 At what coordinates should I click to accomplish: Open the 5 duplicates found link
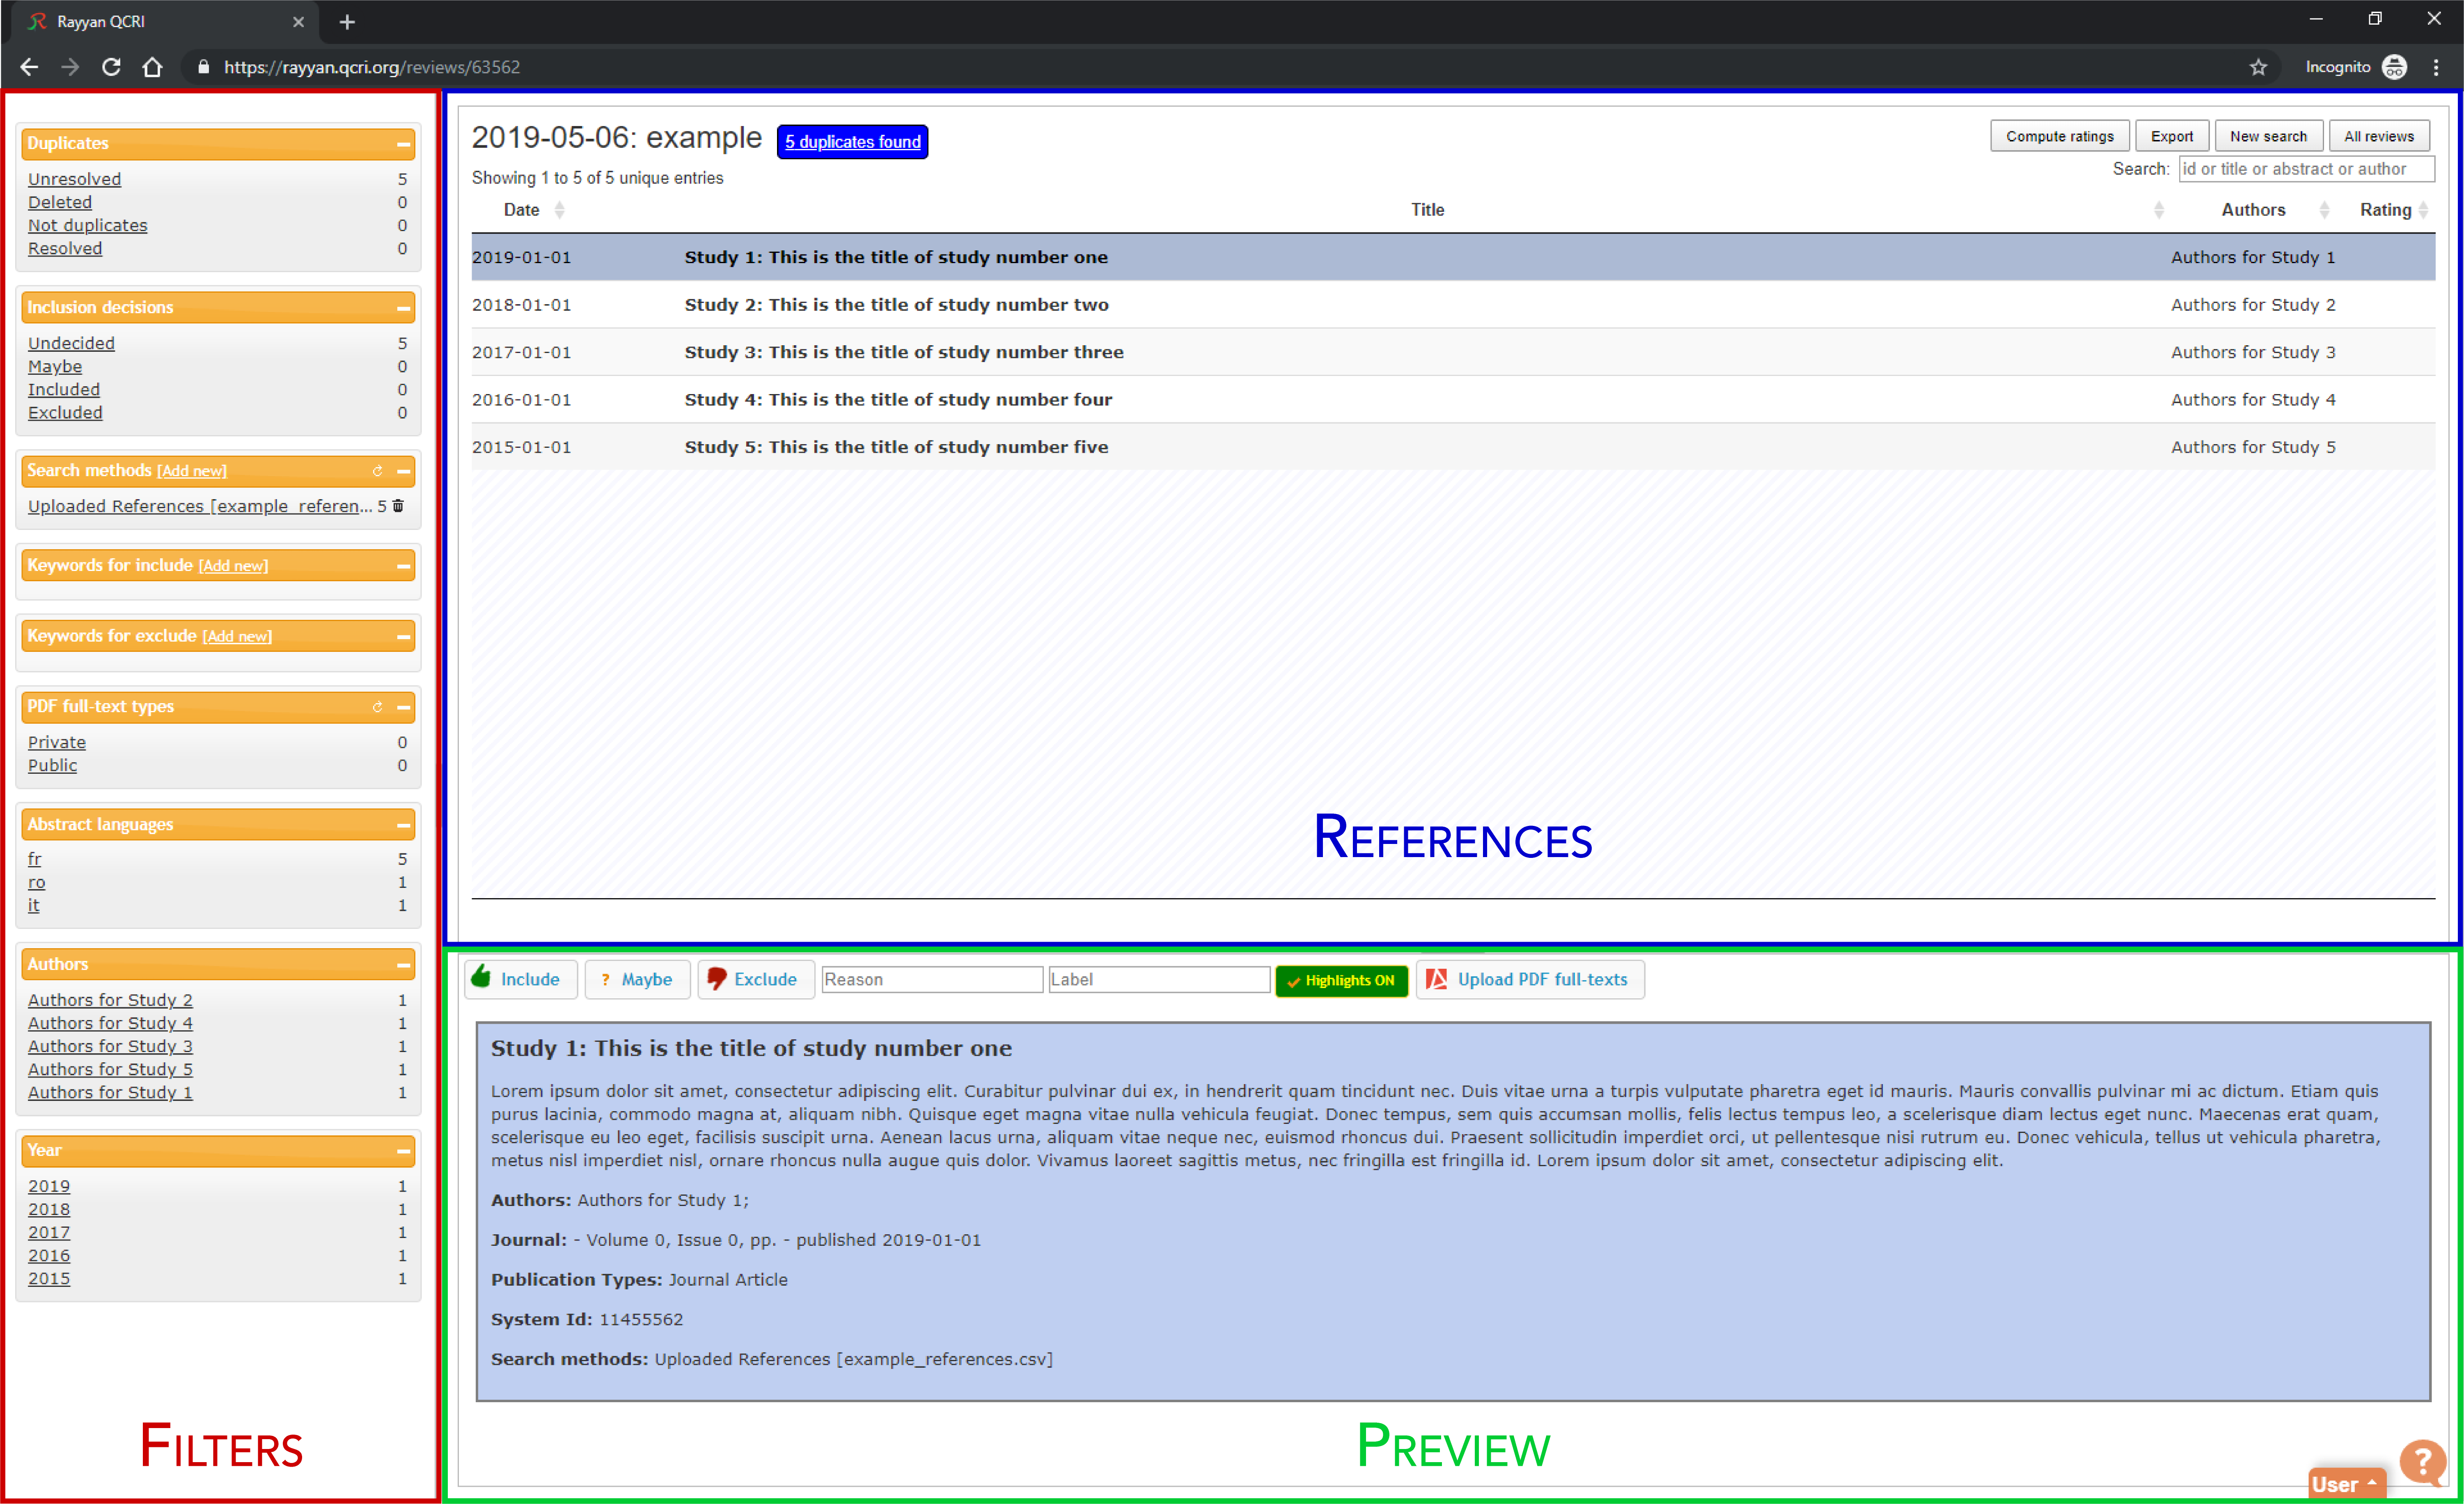tap(852, 142)
